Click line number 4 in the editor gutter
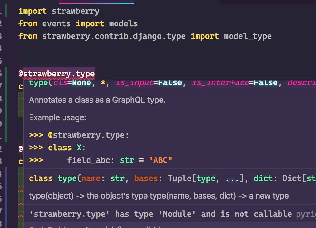316x228 pixels. click(2, 49)
